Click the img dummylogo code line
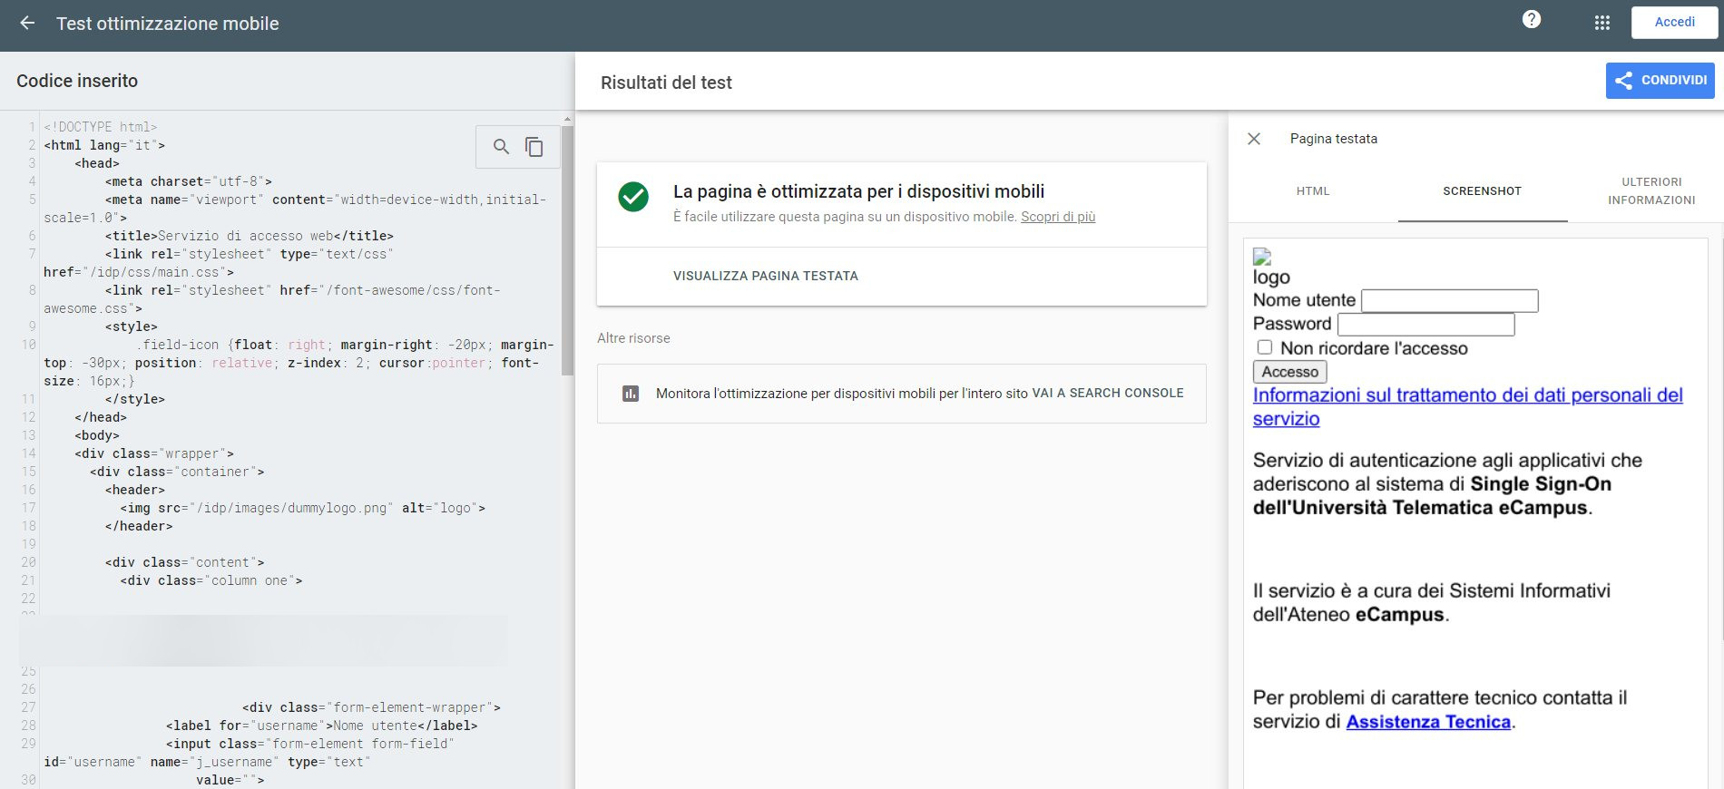 click(x=303, y=508)
